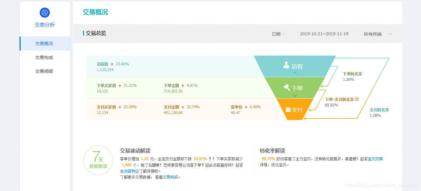This screenshot has height=191, width=421.
Task: Click the 访客数 value 1,120,254
Action: [x=105, y=70]
